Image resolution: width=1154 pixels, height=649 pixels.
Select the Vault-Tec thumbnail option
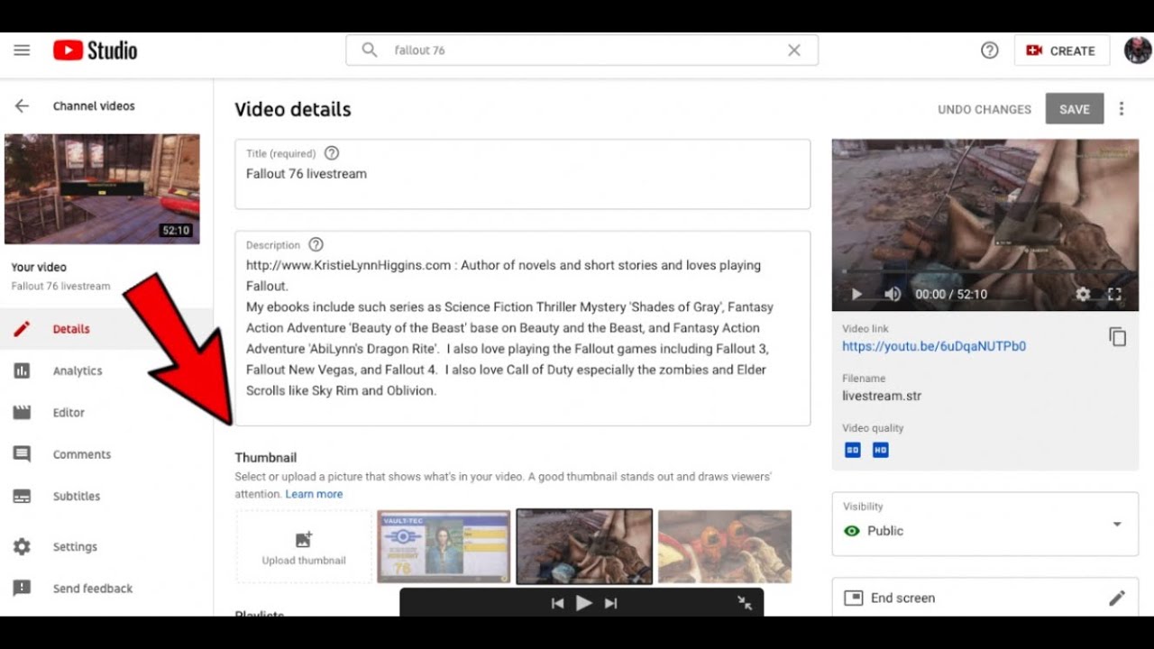point(444,547)
